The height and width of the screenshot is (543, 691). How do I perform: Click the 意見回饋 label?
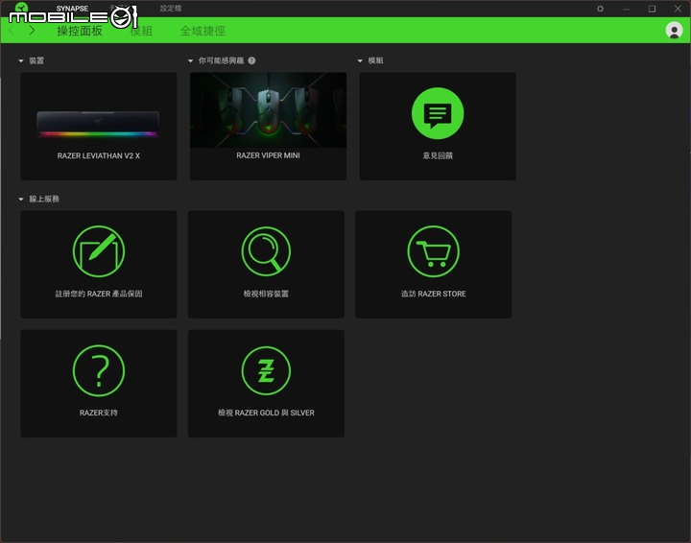tap(438, 155)
